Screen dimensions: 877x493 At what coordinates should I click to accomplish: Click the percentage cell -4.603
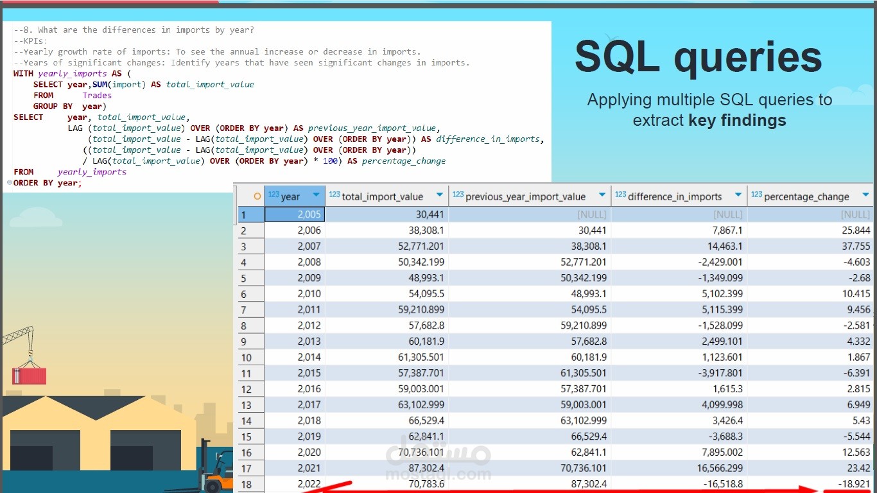(810, 262)
